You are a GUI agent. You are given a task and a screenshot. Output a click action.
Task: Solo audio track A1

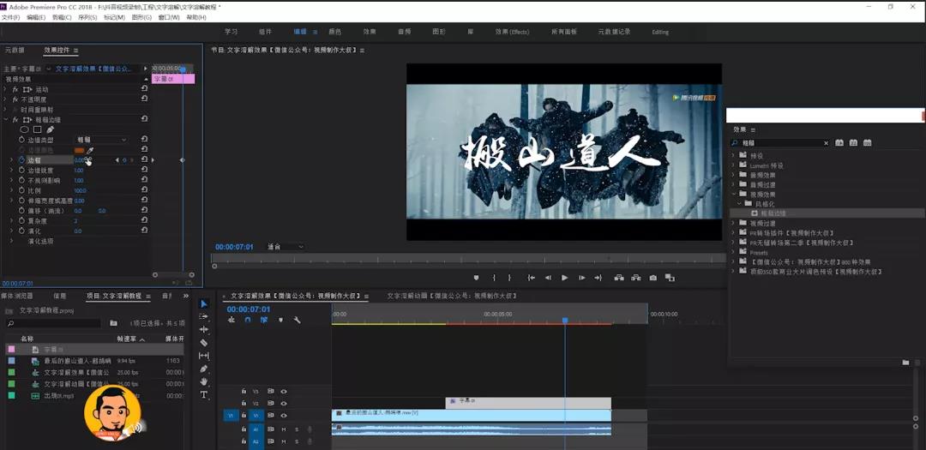click(x=297, y=429)
